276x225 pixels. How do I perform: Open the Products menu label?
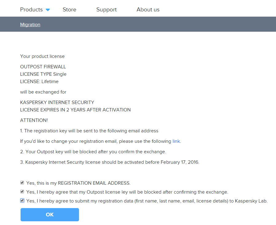coord(31,10)
